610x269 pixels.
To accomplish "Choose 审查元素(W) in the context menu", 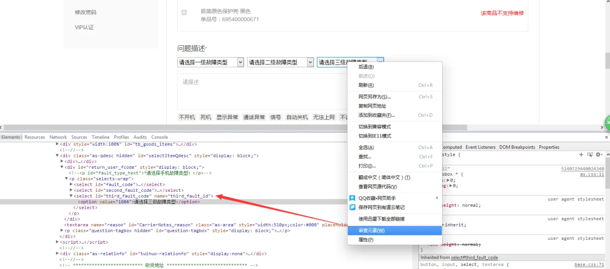I will pos(395,230).
